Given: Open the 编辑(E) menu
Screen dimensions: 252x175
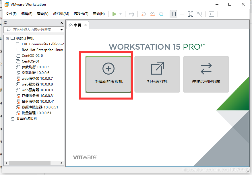Looking at the screenshot, I should 27,14.
